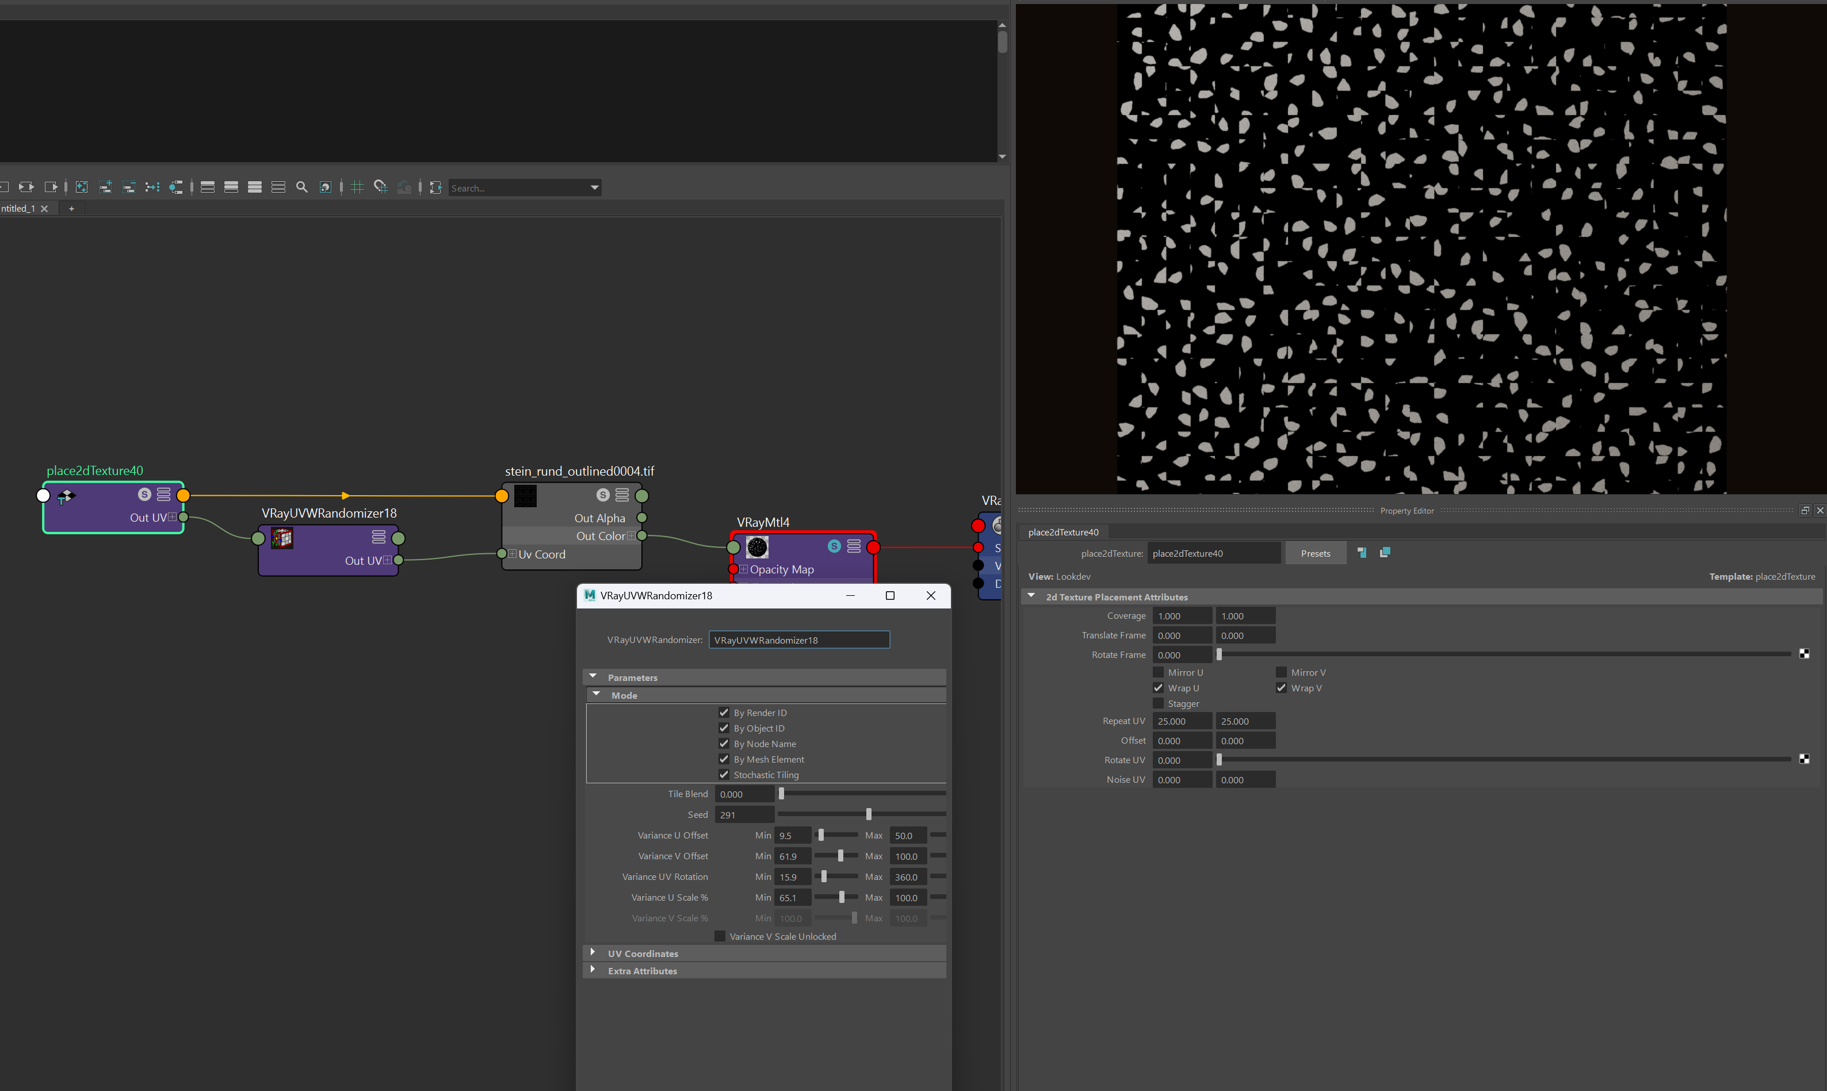Click Rotate Frame map checker button

pyautogui.click(x=1804, y=653)
